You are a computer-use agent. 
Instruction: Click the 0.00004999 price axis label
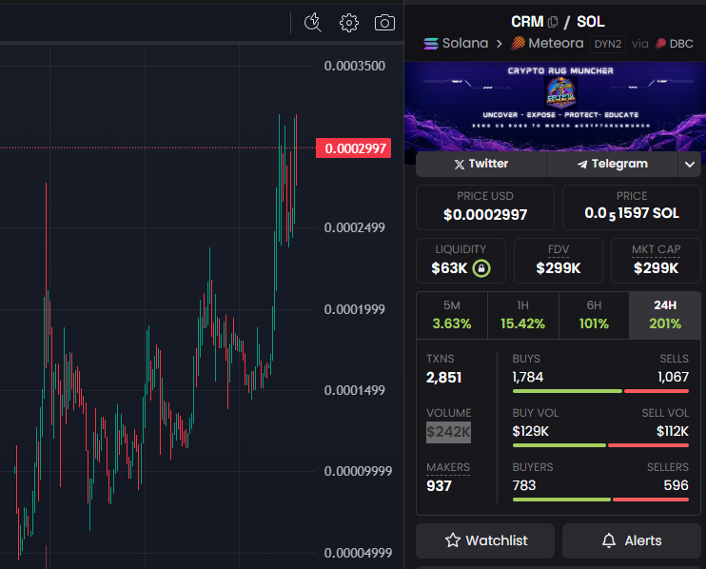(x=359, y=553)
